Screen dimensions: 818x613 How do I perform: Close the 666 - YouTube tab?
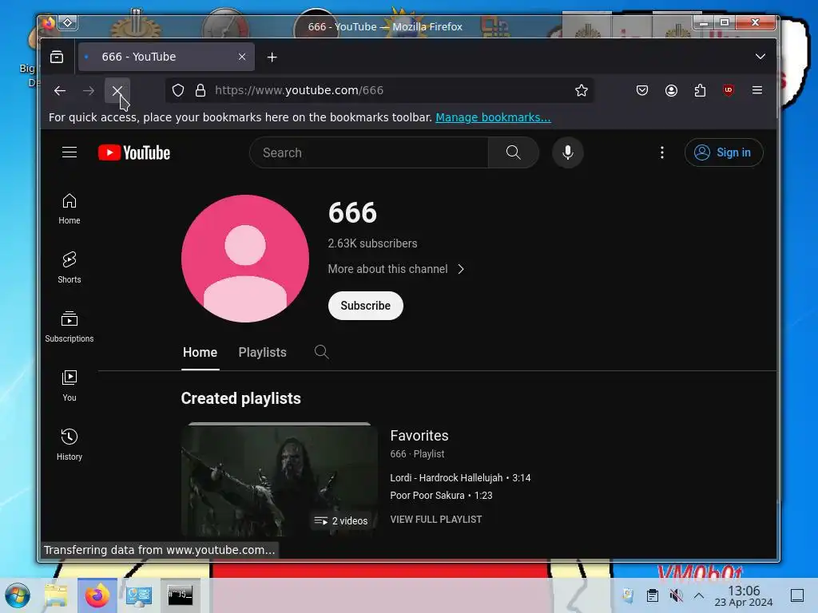coord(241,57)
